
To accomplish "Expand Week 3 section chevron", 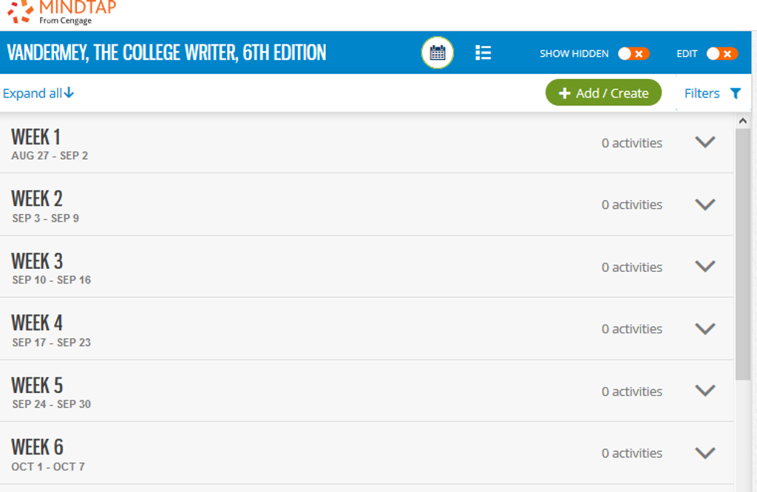I will click(705, 267).
